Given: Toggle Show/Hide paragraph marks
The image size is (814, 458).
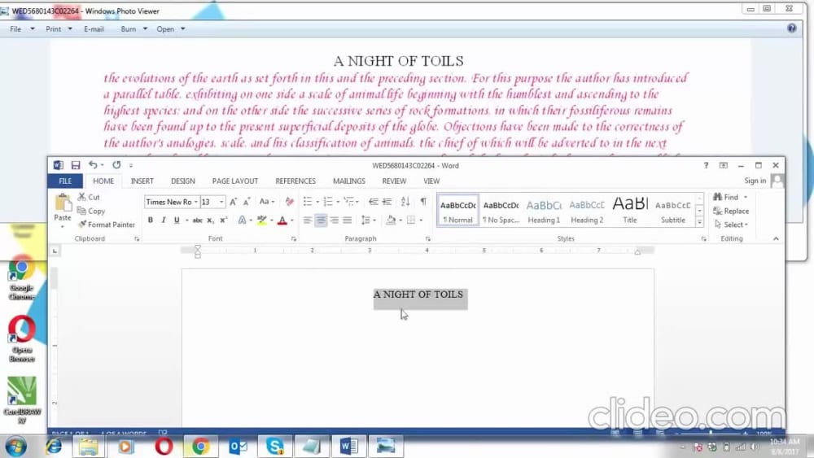Looking at the screenshot, I should coord(423,202).
